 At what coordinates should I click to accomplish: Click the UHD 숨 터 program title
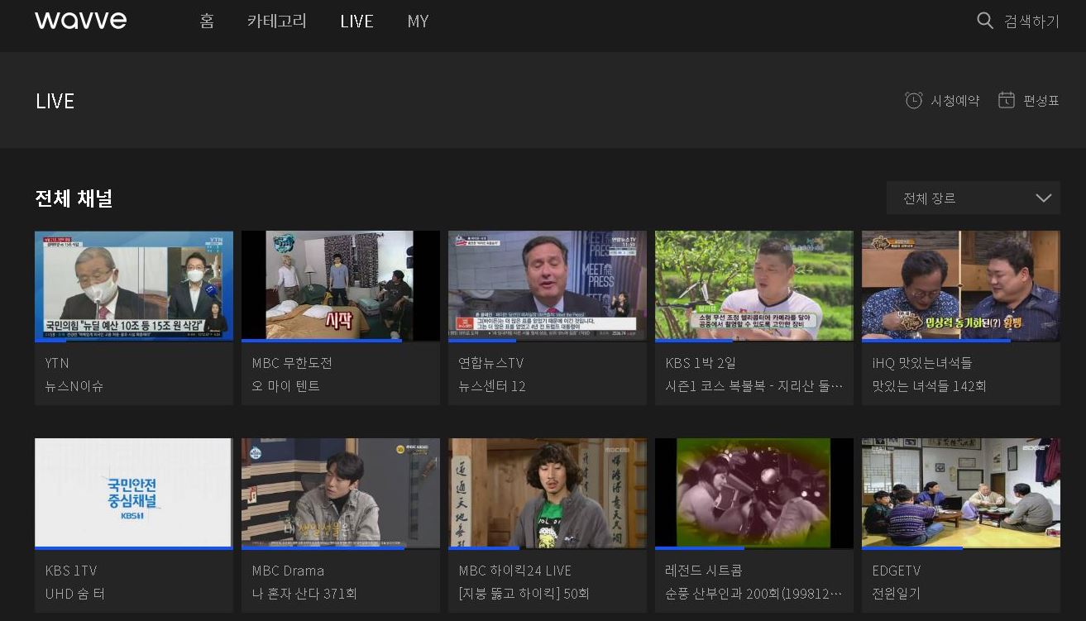point(75,594)
